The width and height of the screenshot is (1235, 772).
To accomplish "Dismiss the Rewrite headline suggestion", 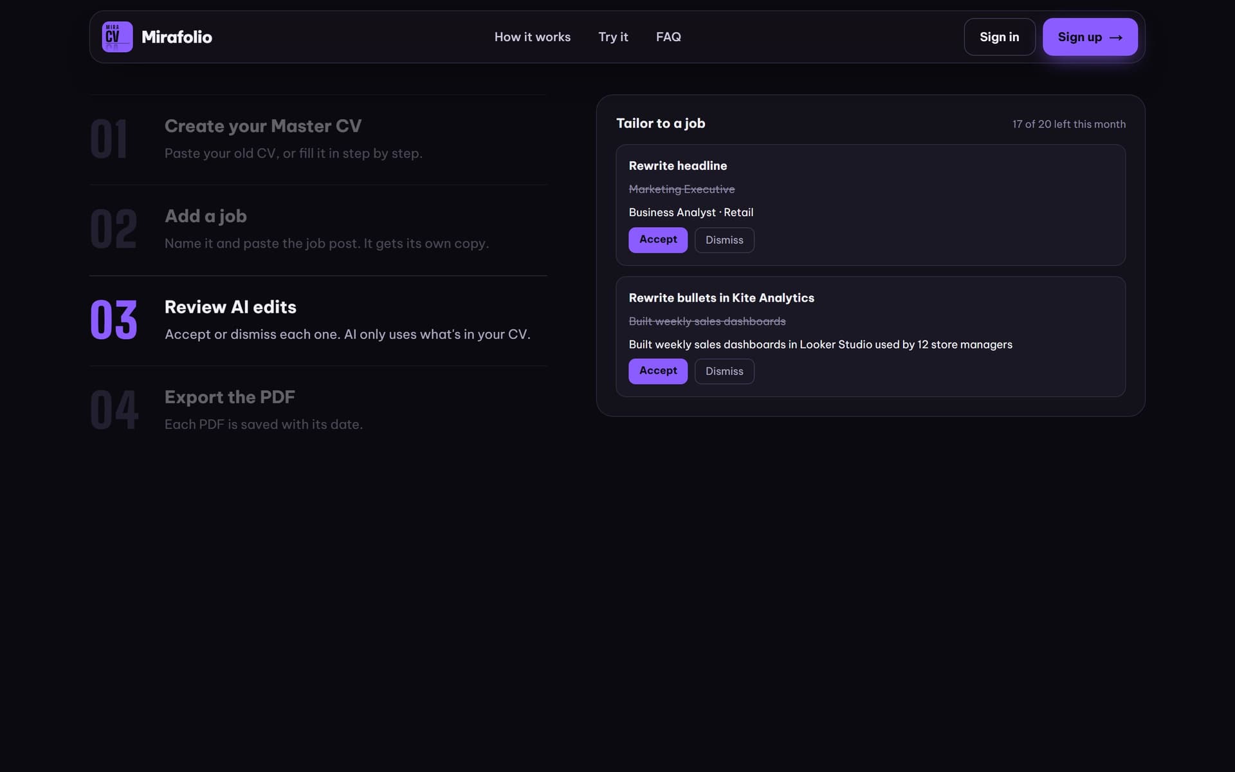I will 724,240.
